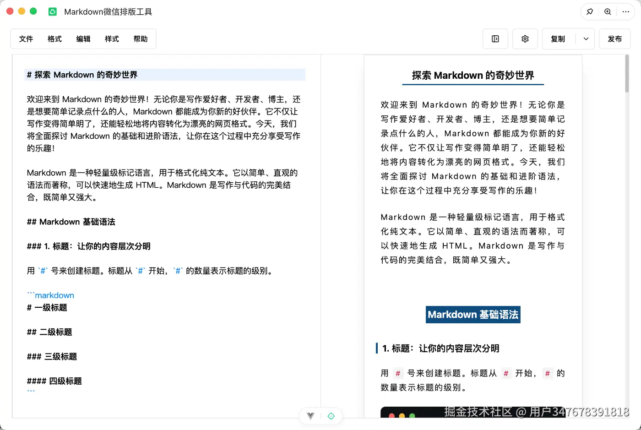Click preview title '探索 Markdown 的奇妙世界'
This screenshot has width=641, height=430.
473,76
